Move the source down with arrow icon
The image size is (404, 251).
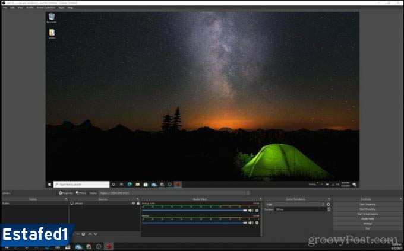pyautogui.click(x=96, y=234)
